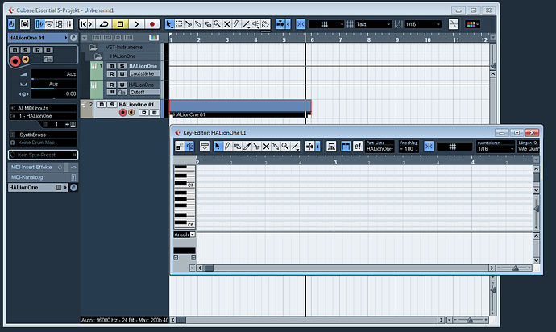
Task: Toggle the Cycle loop button
Action: point(104,24)
